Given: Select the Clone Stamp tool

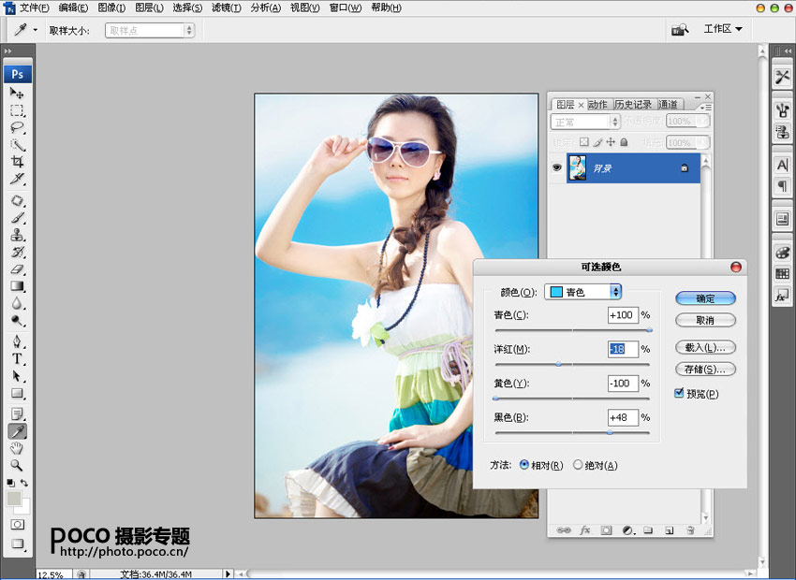Looking at the screenshot, I should pyautogui.click(x=17, y=235).
